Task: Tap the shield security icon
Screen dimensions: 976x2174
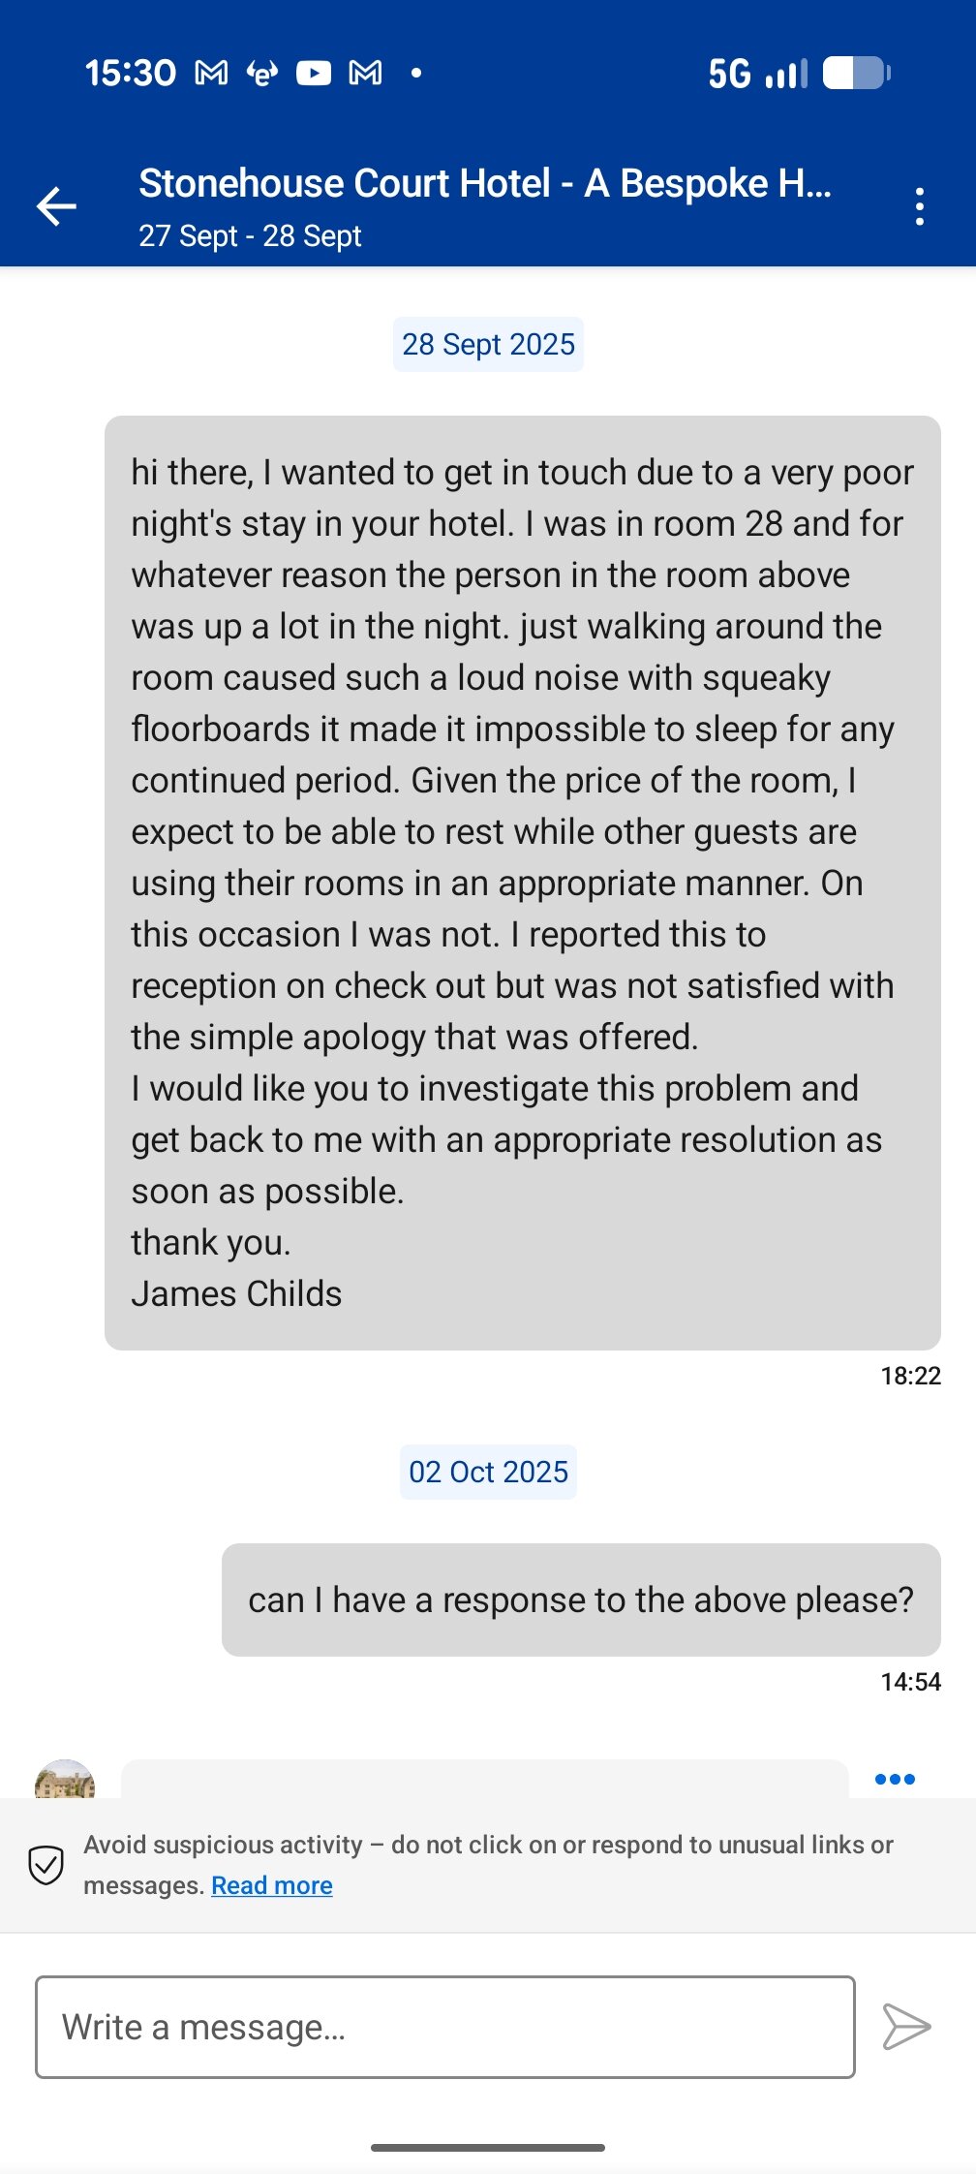Action: point(46,1865)
